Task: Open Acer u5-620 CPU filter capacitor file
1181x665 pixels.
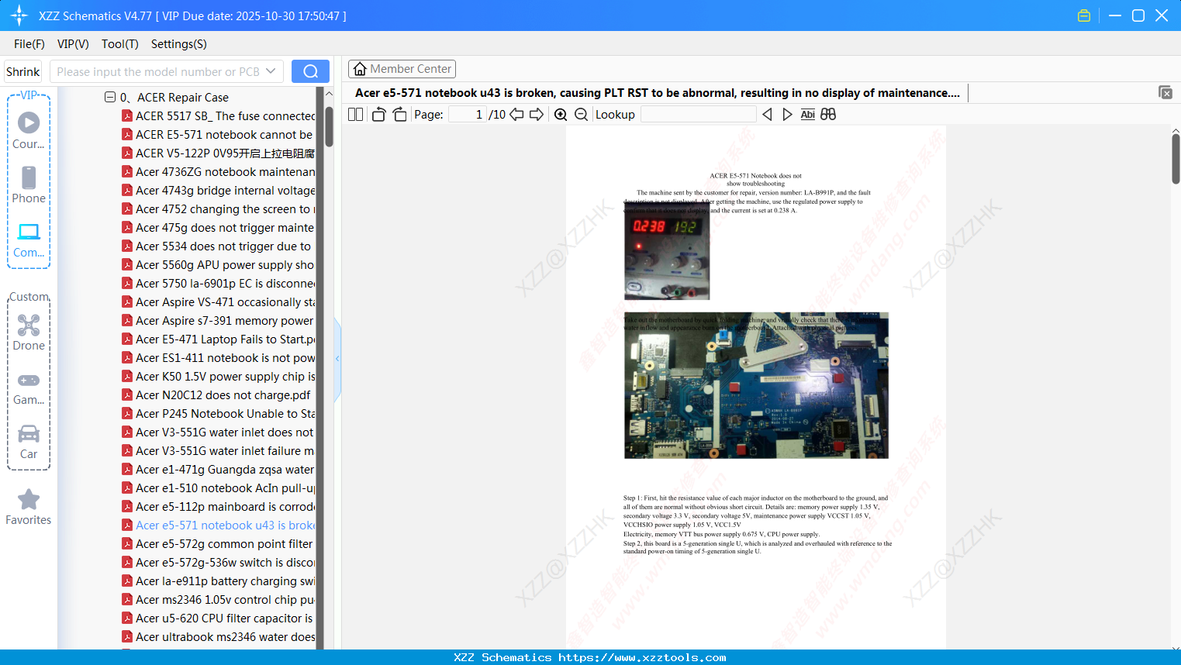Action: [x=218, y=618]
